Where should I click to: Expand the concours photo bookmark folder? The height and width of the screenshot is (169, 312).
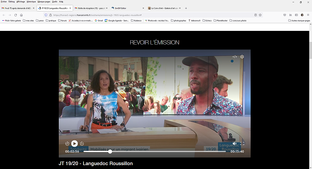[x=238, y=20]
